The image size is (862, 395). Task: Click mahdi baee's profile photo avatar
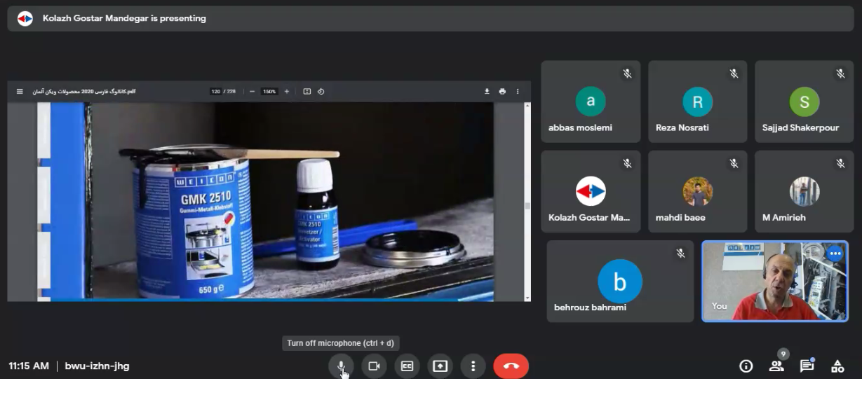[698, 191]
